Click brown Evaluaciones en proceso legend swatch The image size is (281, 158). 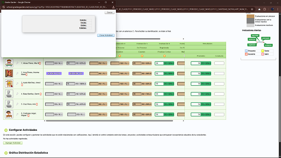(x=250, y=16)
